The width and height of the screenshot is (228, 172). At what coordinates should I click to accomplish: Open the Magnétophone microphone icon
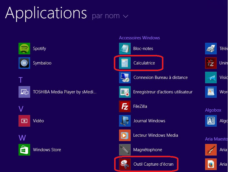pos(125,150)
